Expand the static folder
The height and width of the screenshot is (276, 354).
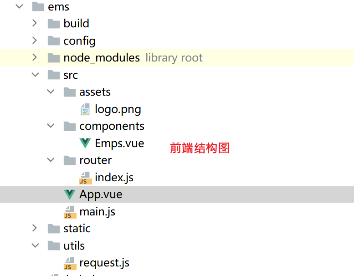tap(35, 228)
